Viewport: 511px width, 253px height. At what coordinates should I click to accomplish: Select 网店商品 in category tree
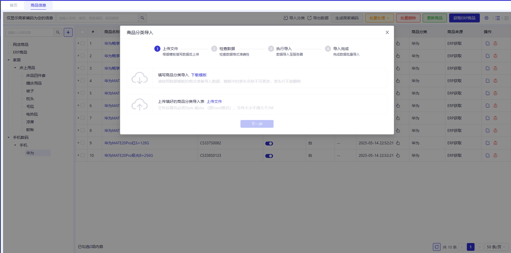(21, 45)
